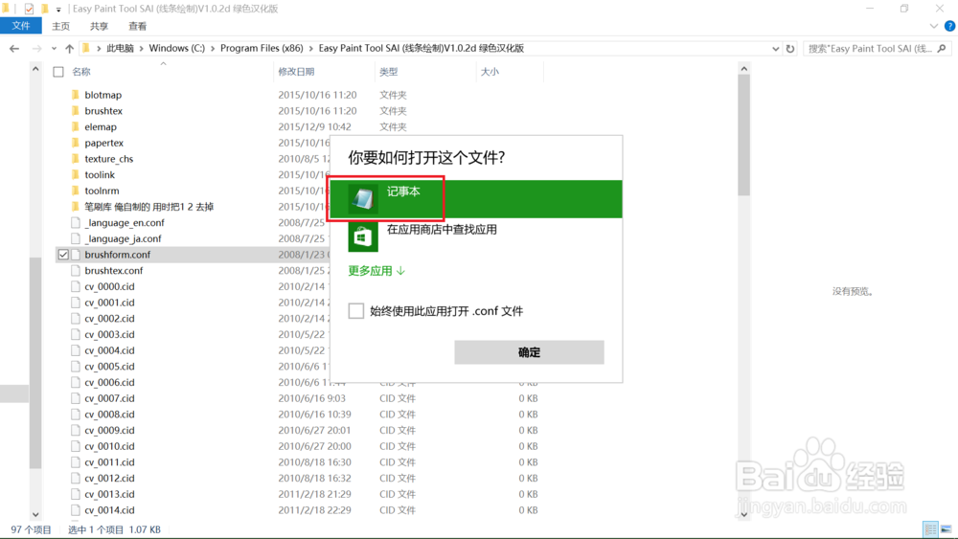Sort by 修改日期 column header

tap(296, 72)
